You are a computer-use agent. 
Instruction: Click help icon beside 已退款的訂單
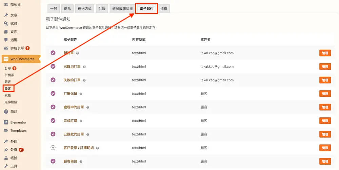pyautogui.click(x=87, y=135)
